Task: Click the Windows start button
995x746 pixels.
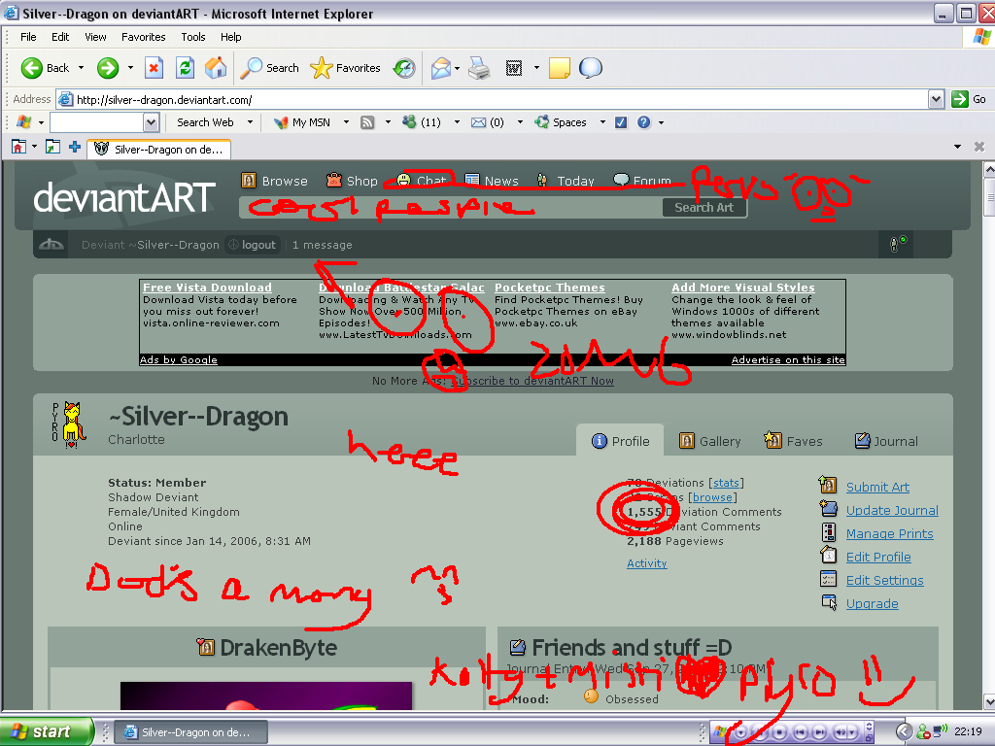Action: coord(46,731)
